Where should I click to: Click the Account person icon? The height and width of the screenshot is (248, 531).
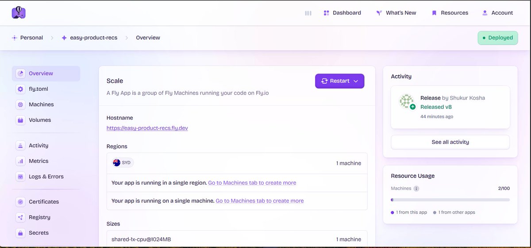coord(485,13)
